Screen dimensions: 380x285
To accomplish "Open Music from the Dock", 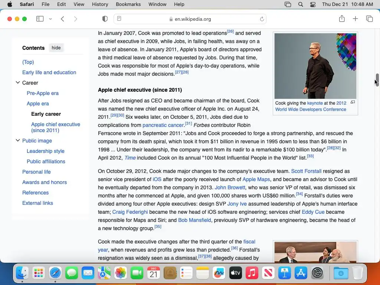I will click(252, 273).
